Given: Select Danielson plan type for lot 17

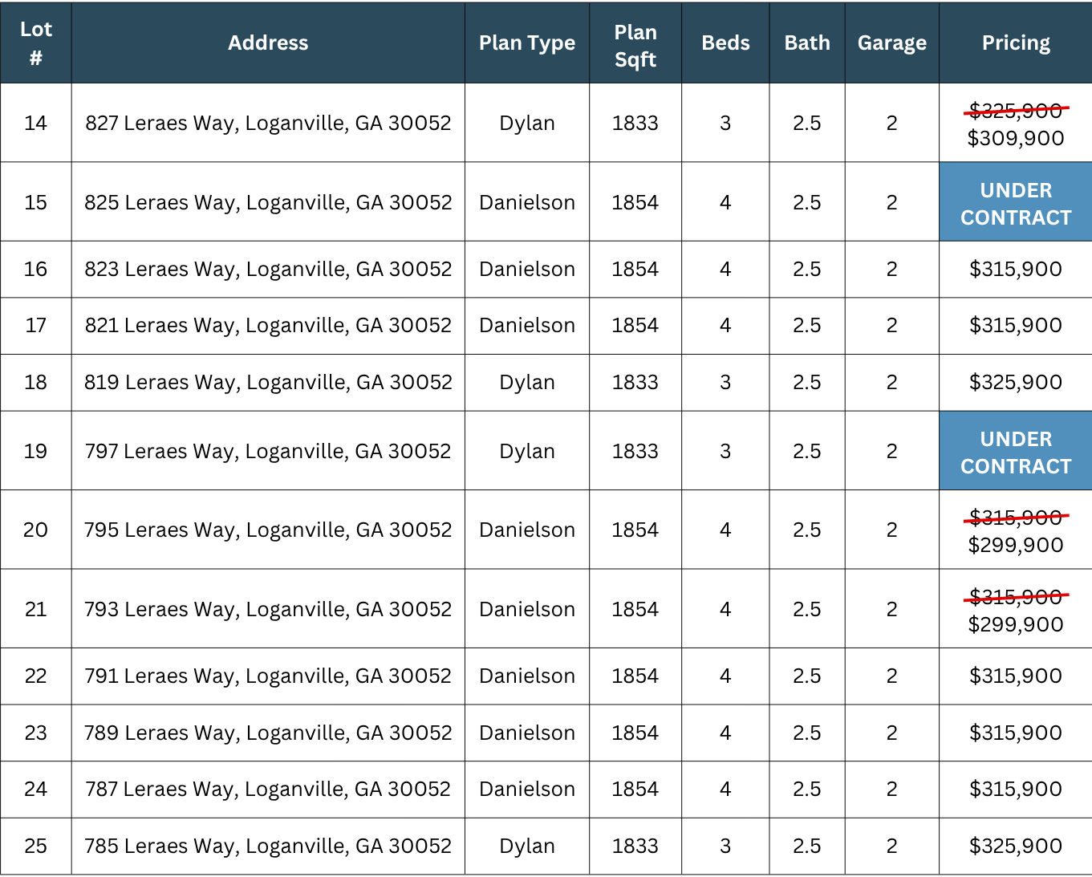Looking at the screenshot, I should click(527, 325).
